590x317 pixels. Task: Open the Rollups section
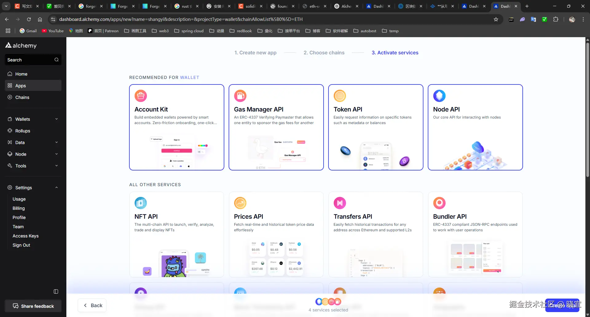(x=33, y=131)
